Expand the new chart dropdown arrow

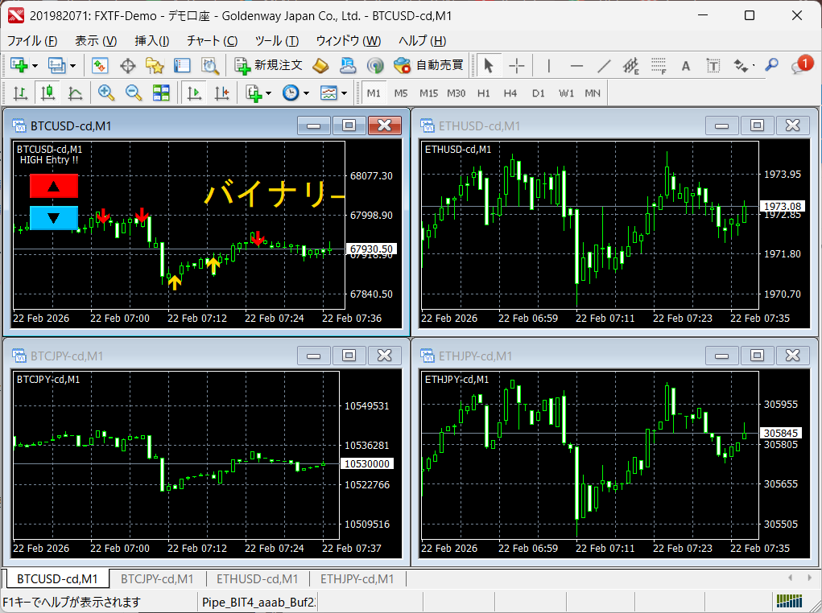click(x=35, y=66)
